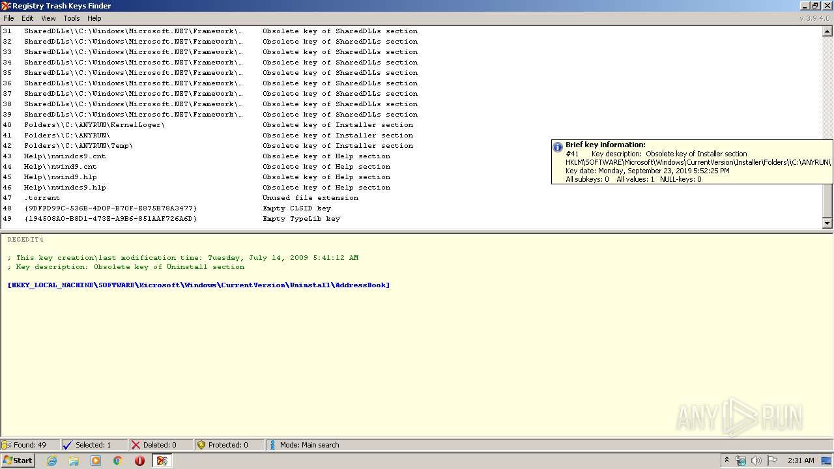Open the Edit menu
This screenshot has width=834, height=469.
[27, 18]
